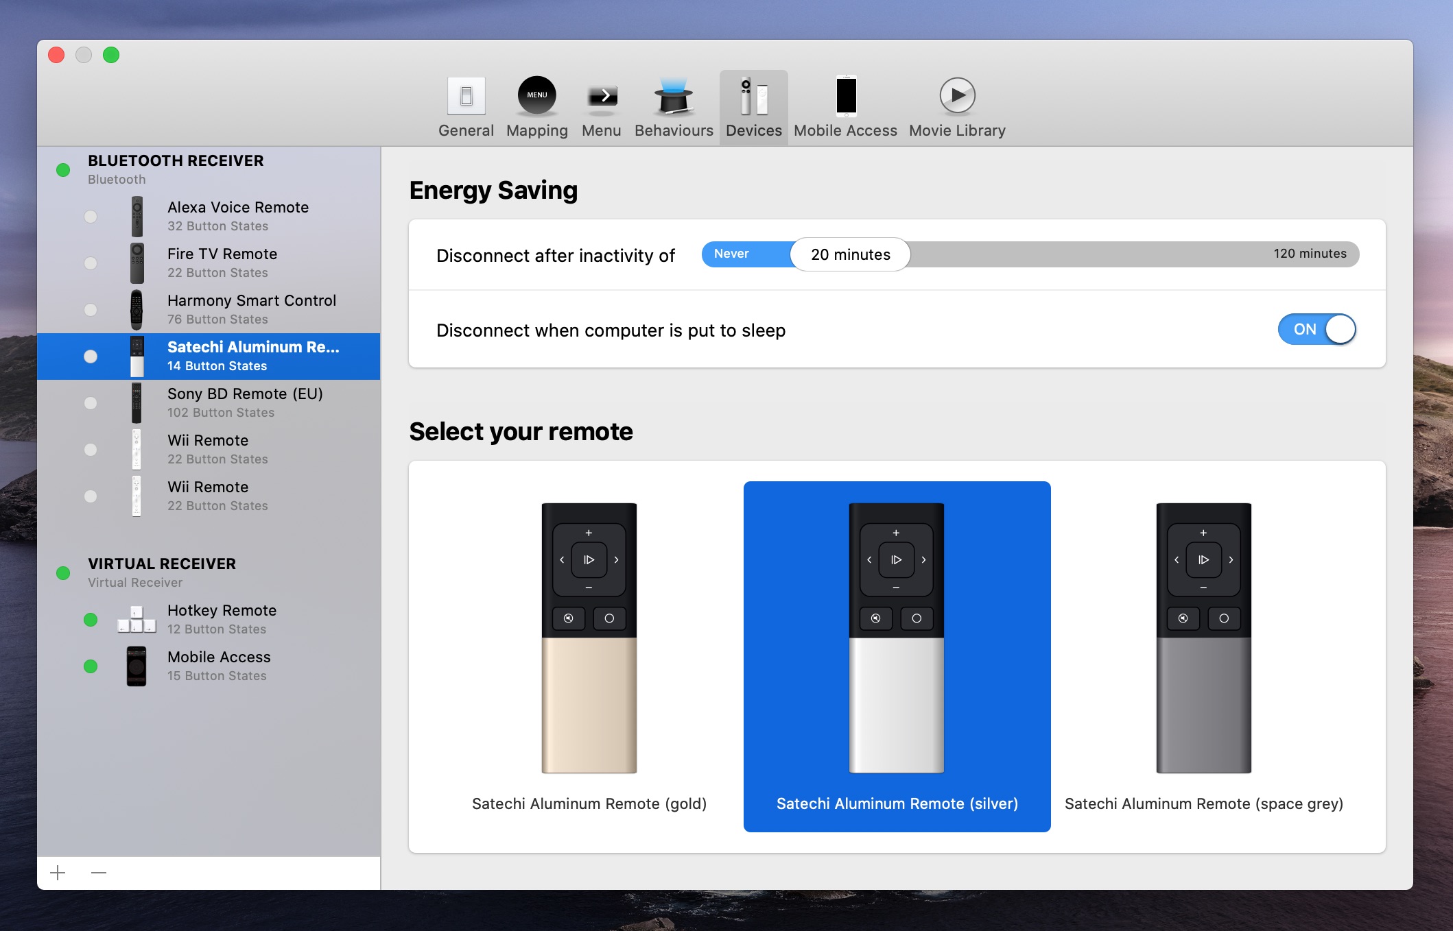Viewport: 1453px width, 931px height.
Task: Click the '102 Button States' text
Action: click(221, 413)
